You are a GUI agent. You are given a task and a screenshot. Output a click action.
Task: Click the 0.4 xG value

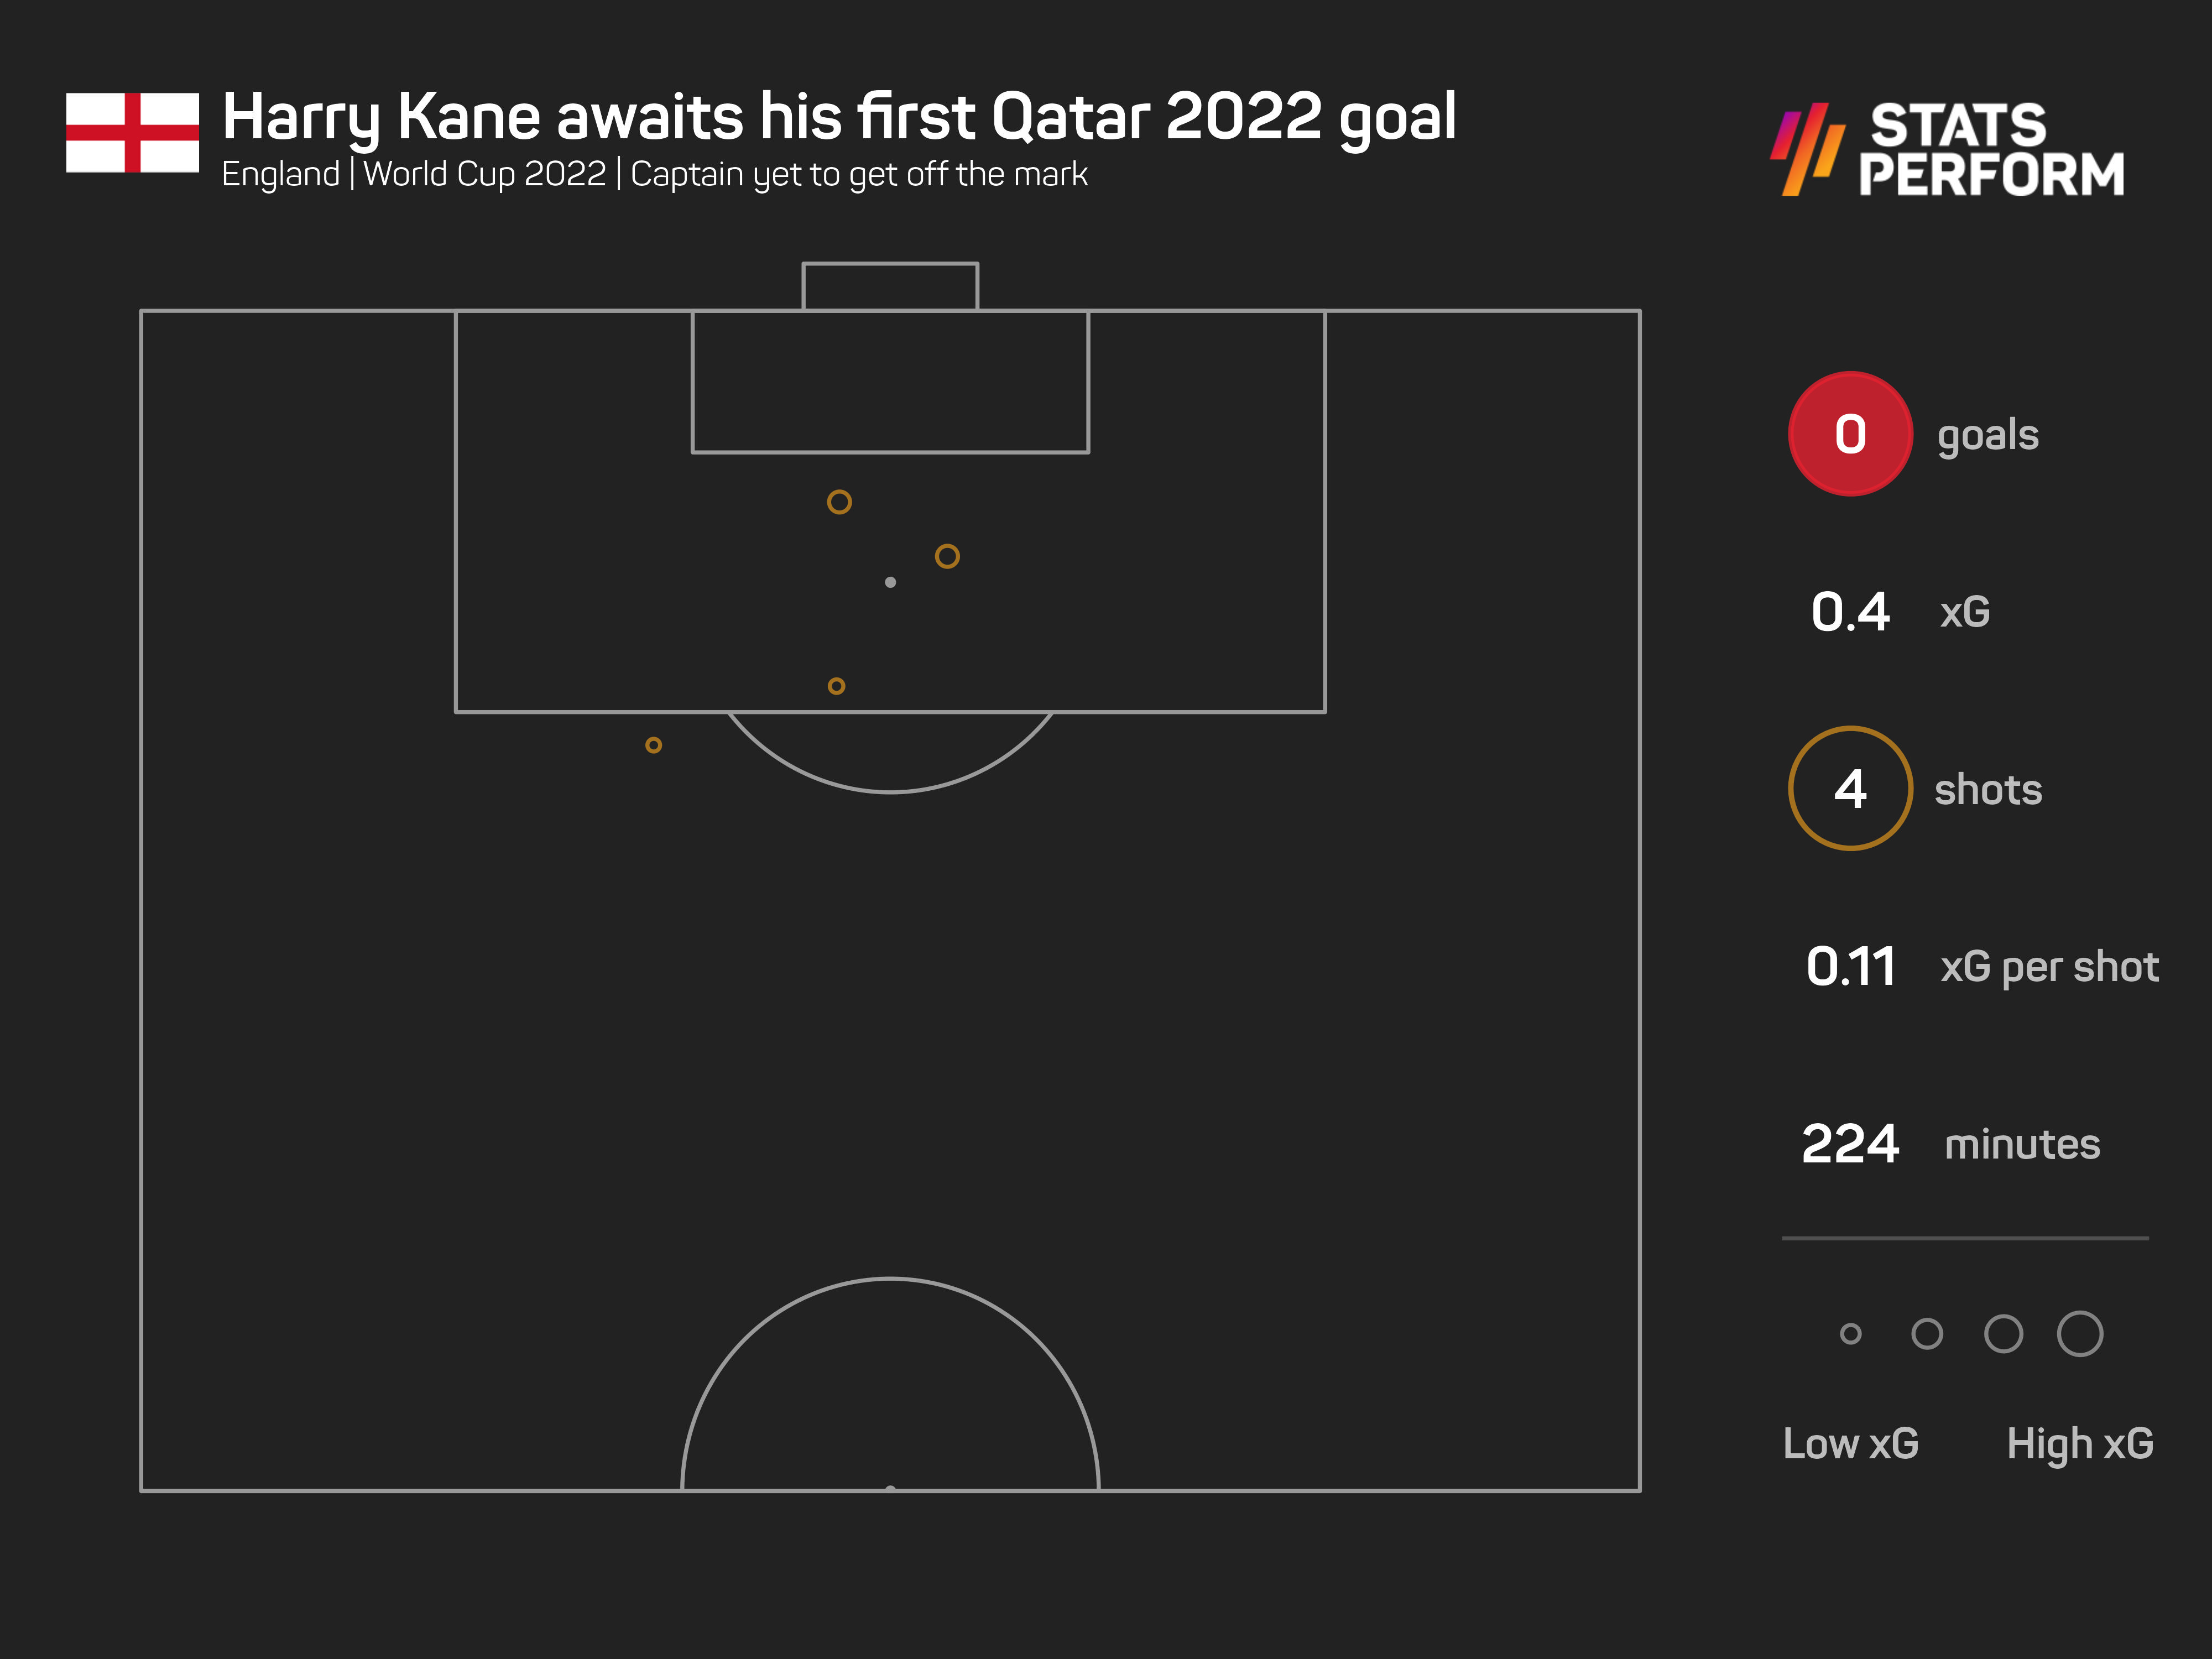[x=1850, y=612]
